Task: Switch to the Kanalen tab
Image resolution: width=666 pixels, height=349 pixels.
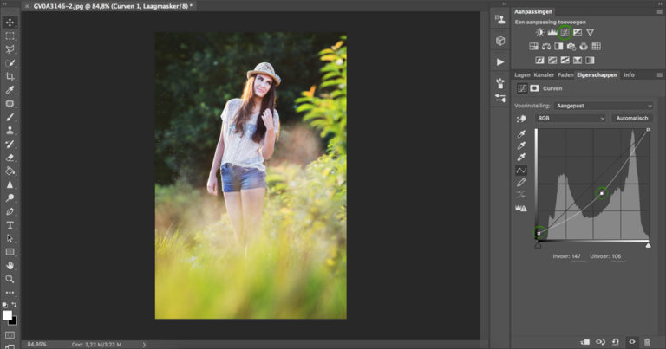Action: [544, 75]
